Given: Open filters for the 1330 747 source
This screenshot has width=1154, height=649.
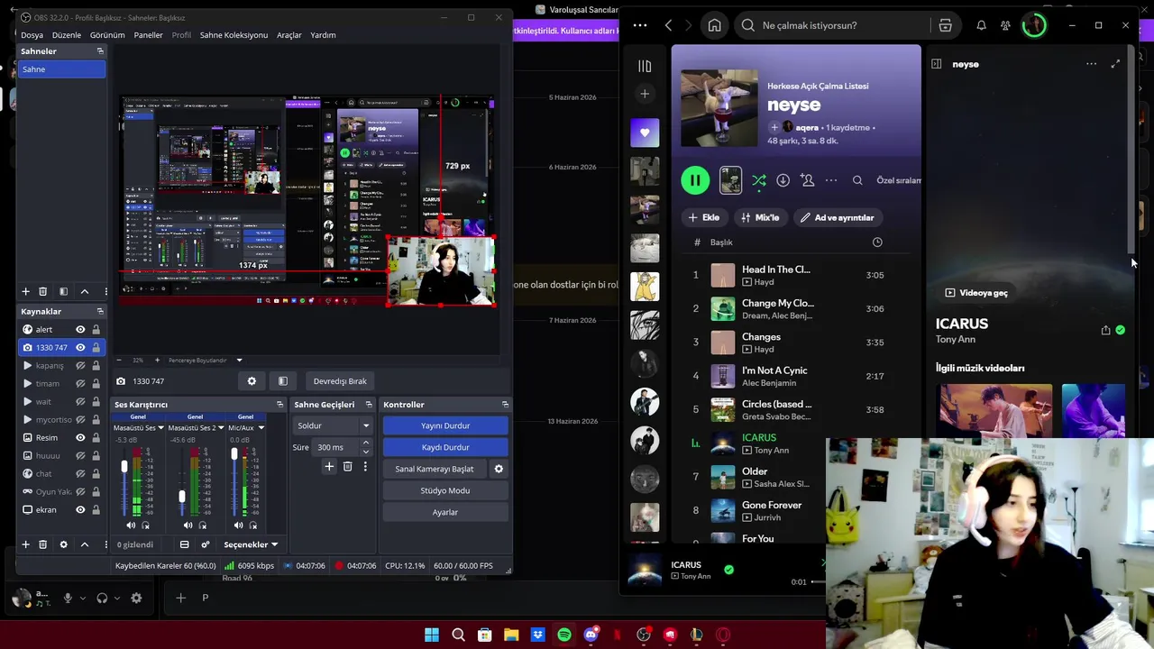Looking at the screenshot, I should [x=282, y=381].
